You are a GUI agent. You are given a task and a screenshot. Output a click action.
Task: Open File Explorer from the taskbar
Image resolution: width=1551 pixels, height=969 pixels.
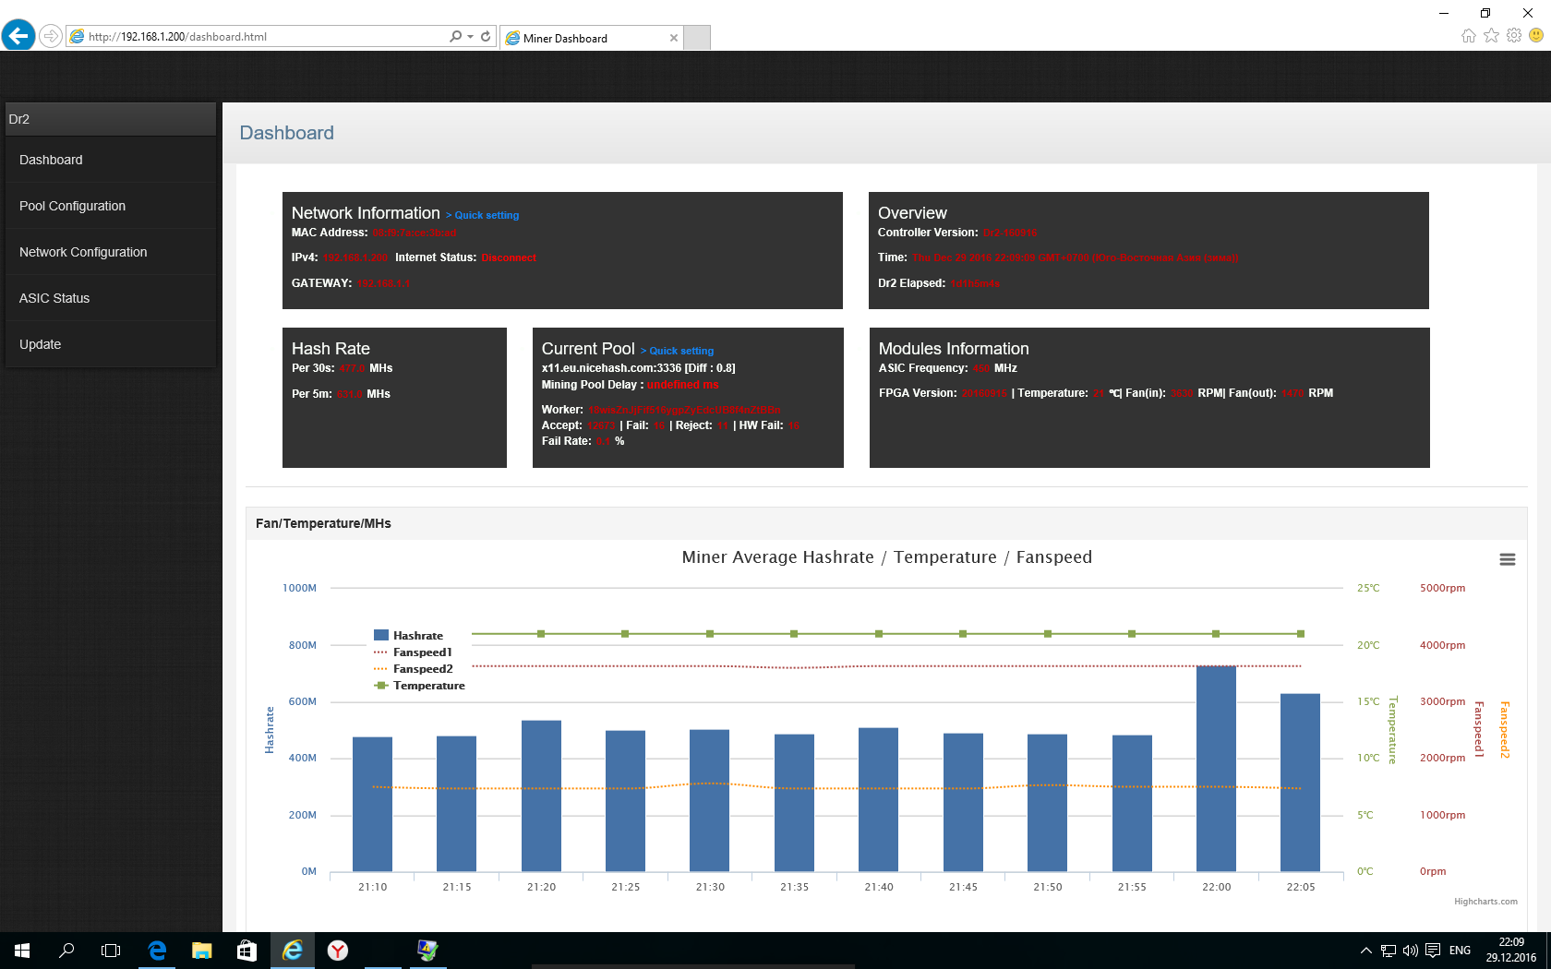[201, 951]
